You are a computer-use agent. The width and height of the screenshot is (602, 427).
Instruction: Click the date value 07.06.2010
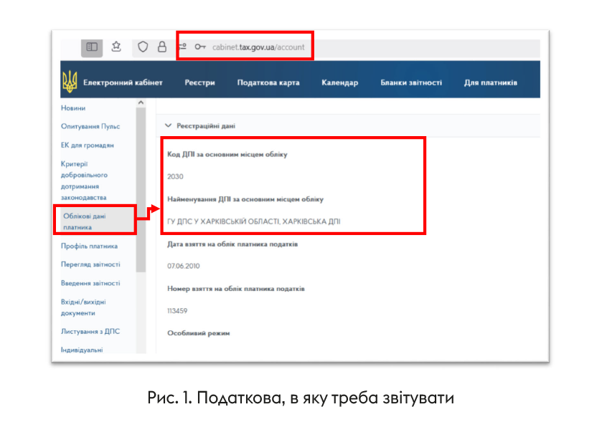(x=183, y=266)
